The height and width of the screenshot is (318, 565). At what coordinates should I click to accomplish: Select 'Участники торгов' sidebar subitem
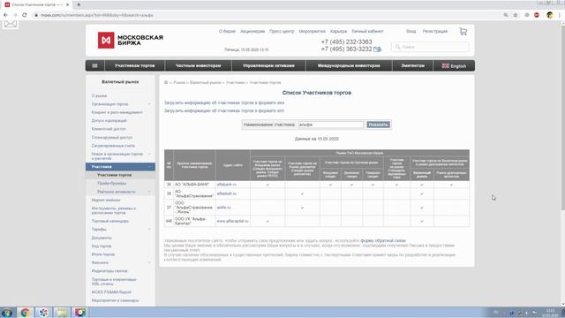[114, 175]
